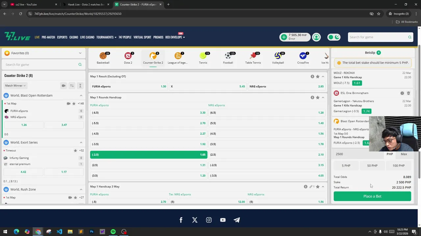Open Spotify from the taskbar
The height and width of the screenshot is (236, 421).
coord(113,232)
